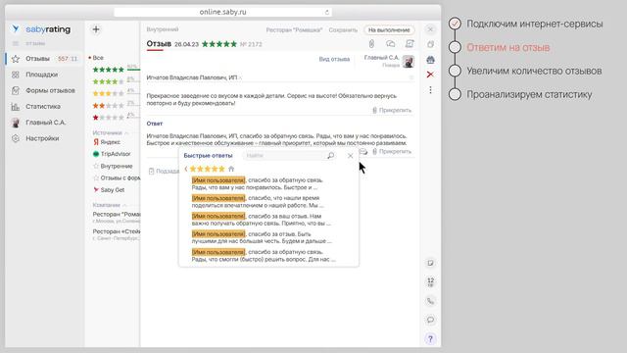Click the paperclip attachments icon in header
The image size is (627, 353).
pos(371,44)
